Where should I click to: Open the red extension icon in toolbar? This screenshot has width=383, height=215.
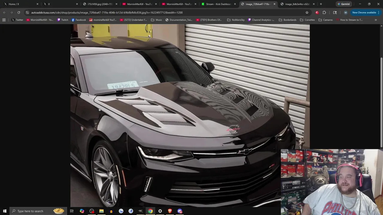point(317,13)
